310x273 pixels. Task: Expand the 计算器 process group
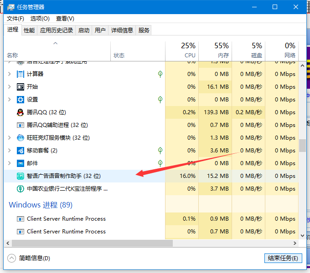(x=9, y=74)
